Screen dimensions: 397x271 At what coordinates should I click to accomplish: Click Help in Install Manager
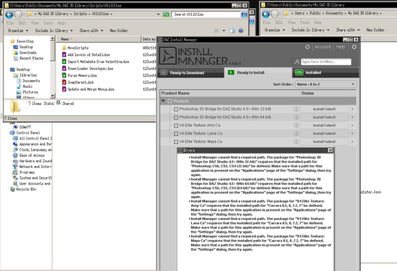(x=341, y=47)
